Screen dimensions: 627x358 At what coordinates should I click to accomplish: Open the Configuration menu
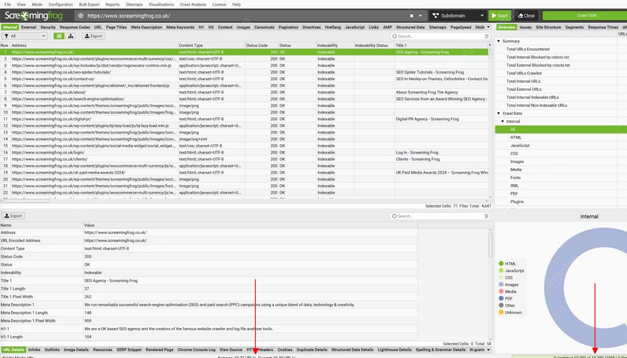pos(61,4)
